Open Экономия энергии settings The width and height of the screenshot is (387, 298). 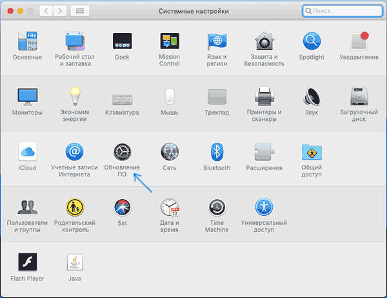tap(75, 98)
